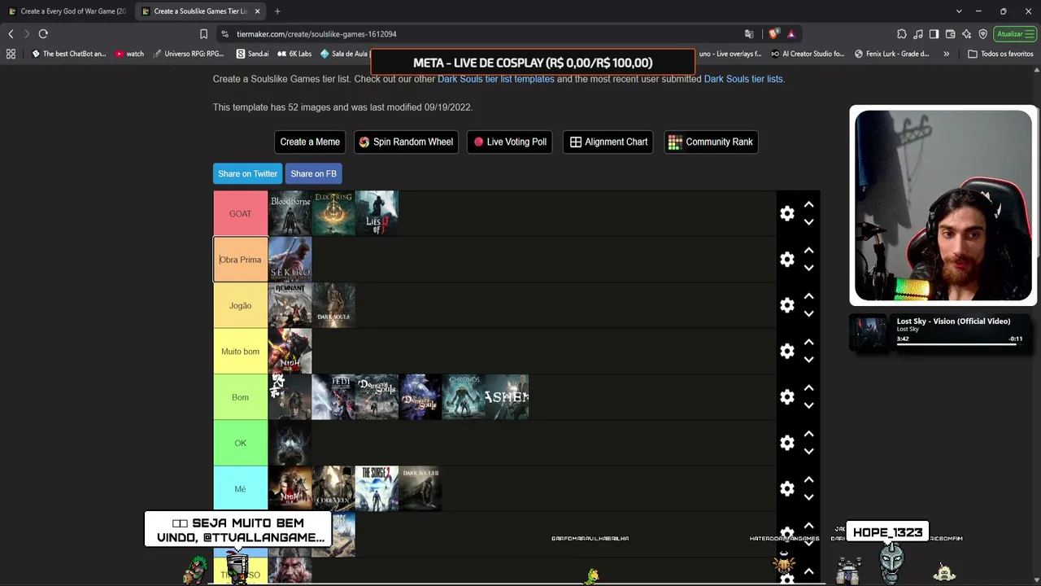Move the Jogão tier row down
The image size is (1041, 586).
(x=808, y=314)
